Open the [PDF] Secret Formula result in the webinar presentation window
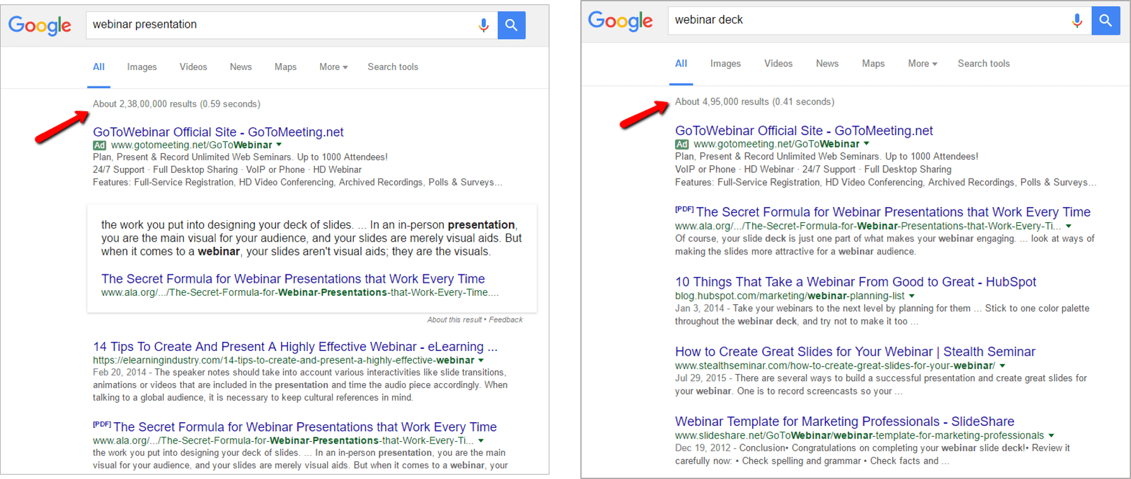Image resolution: width=1131 pixels, height=479 pixels. 305,427
